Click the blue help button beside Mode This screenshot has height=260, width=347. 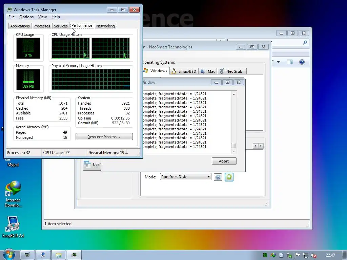click(218, 177)
